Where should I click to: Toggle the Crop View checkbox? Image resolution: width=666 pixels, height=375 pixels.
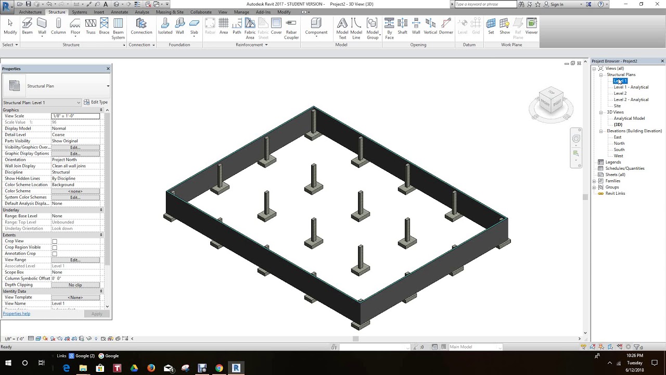pyautogui.click(x=54, y=241)
